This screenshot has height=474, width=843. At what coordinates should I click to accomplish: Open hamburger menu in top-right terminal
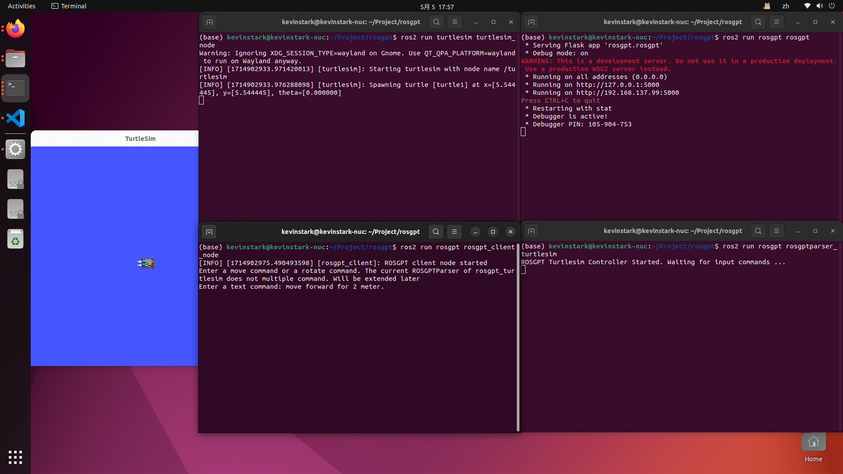click(x=776, y=22)
